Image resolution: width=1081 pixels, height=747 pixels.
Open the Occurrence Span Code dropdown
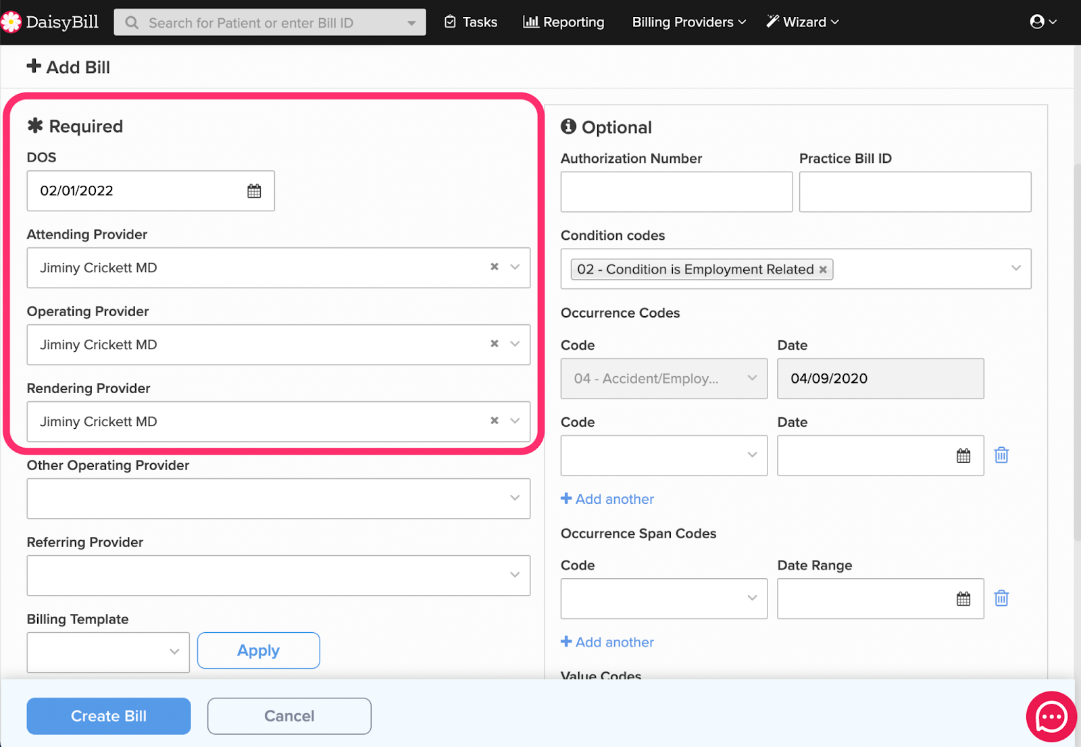coord(664,598)
